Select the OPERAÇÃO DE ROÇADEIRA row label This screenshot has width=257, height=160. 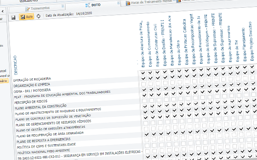click(x=32, y=79)
